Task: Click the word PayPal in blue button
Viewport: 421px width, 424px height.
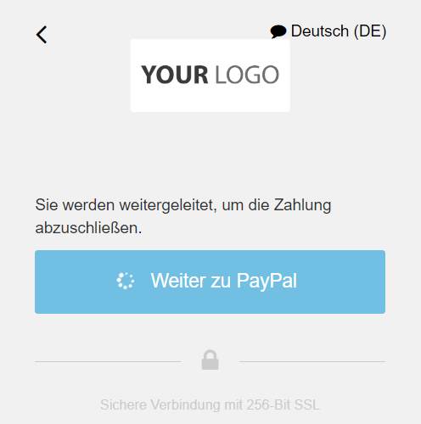Action: [267, 281]
